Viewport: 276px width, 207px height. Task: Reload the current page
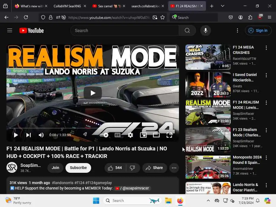26,17
